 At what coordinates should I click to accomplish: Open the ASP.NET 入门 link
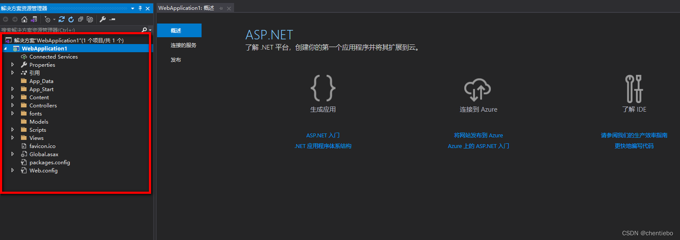(323, 135)
